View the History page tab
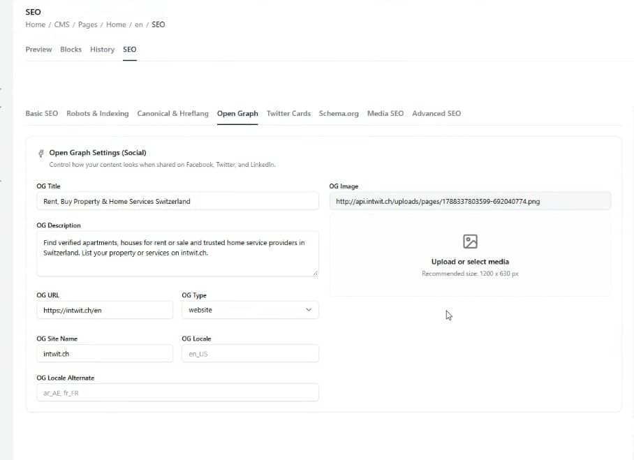 (x=103, y=50)
